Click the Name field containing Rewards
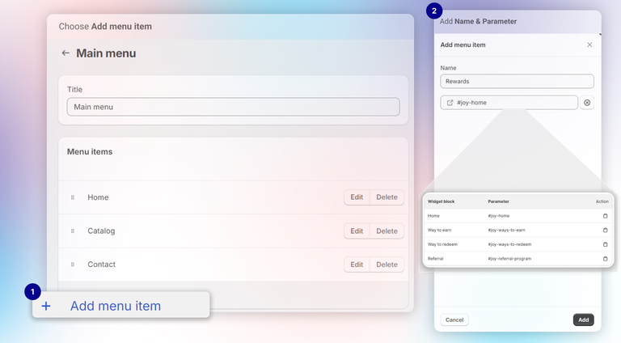This screenshot has width=621, height=343. [517, 82]
